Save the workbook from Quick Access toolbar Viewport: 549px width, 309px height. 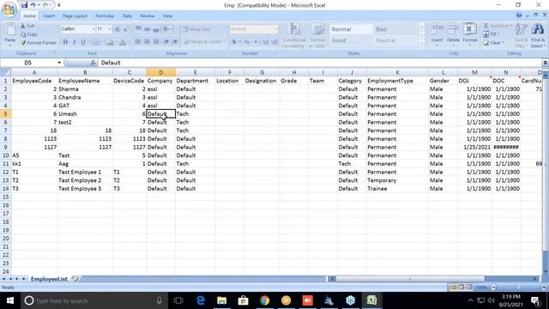24,5
